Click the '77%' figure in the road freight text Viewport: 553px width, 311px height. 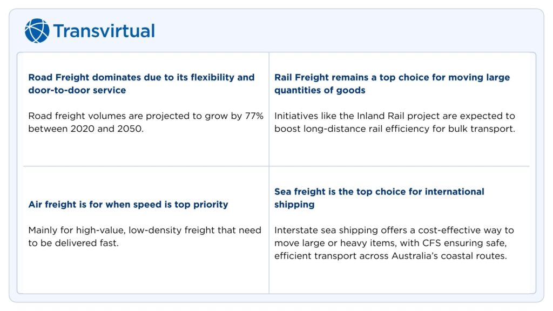[x=253, y=116]
